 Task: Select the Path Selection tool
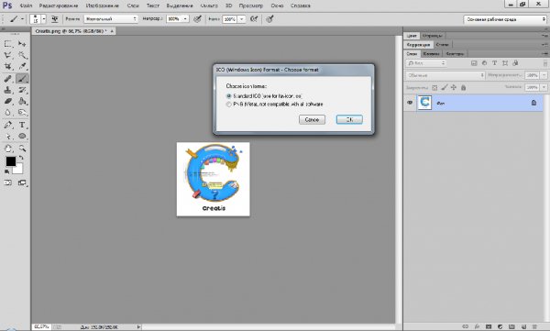pyautogui.click(x=7, y=136)
